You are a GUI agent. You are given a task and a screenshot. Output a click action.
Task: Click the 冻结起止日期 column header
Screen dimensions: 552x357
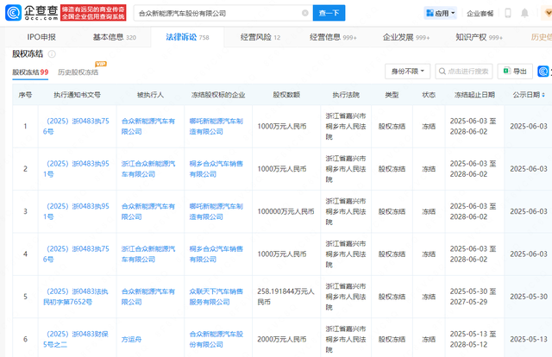tap(474, 95)
